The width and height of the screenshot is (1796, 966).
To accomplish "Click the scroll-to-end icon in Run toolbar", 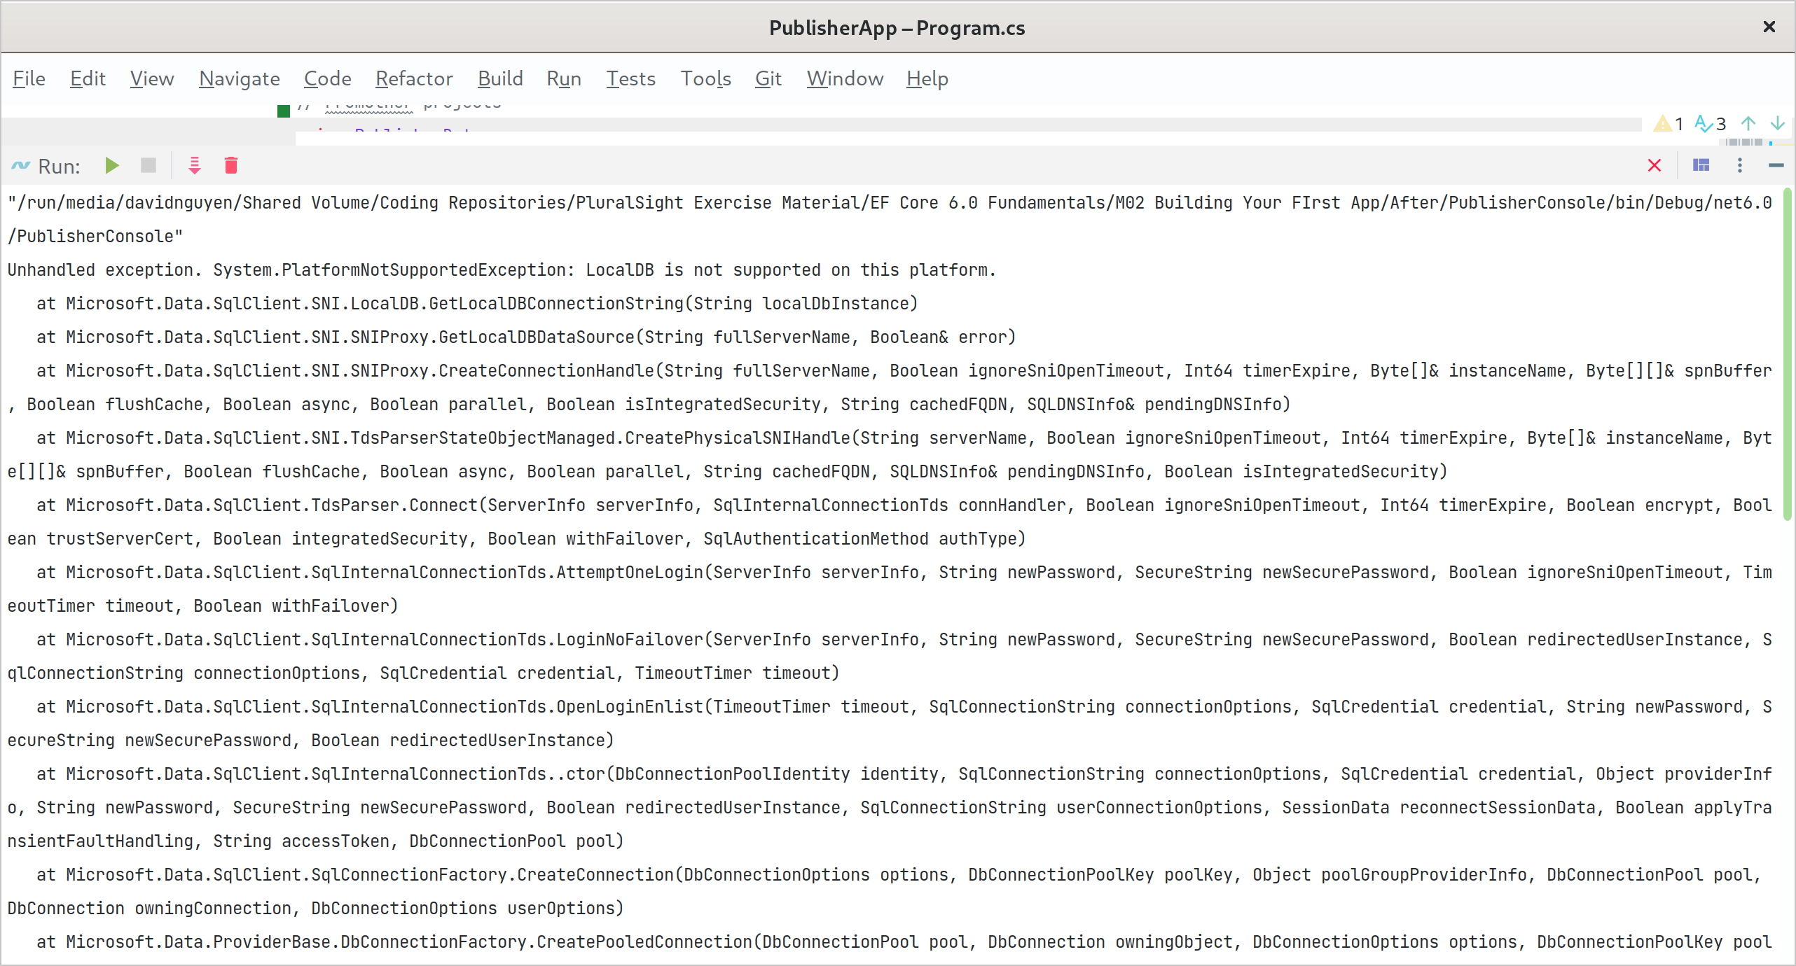I will click(195, 166).
